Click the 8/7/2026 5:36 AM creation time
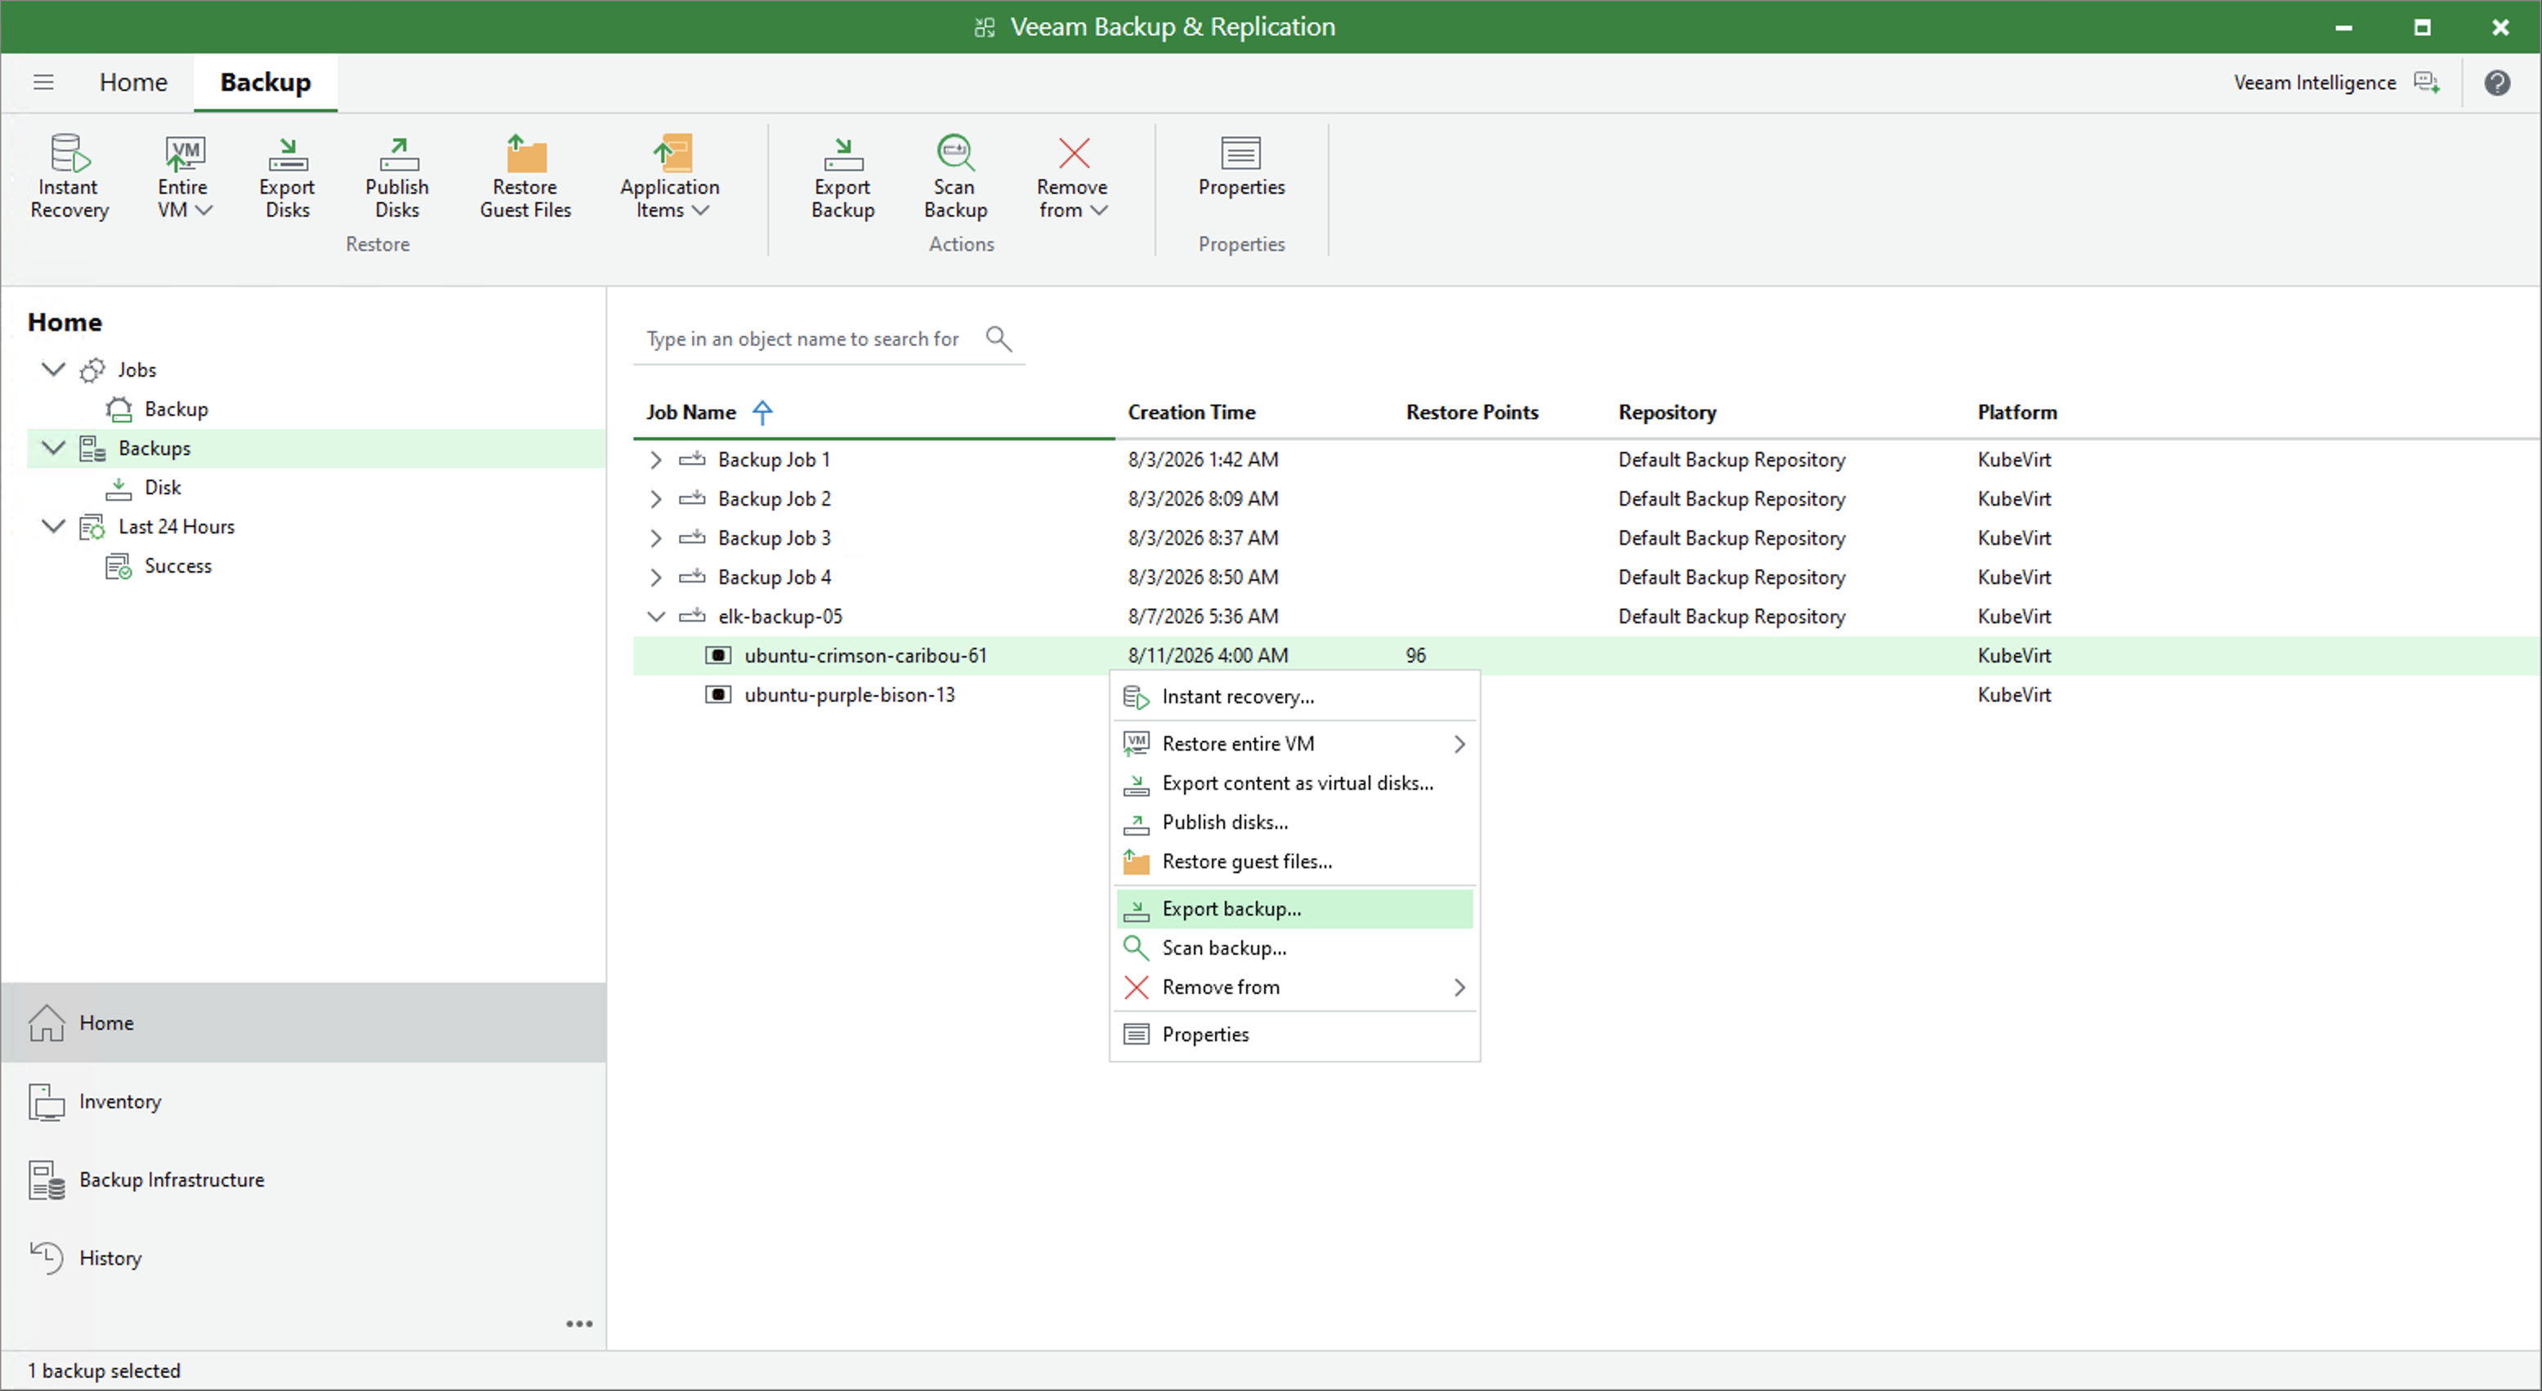Image resolution: width=2542 pixels, height=1391 pixels. tap(1203, 617)
